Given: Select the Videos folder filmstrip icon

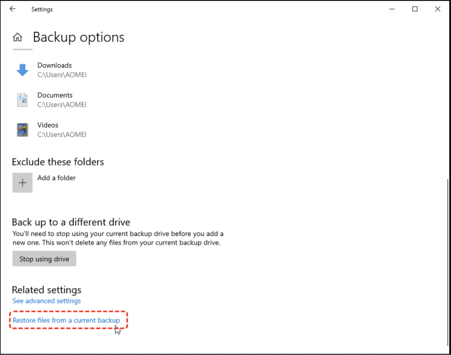Looking at the screenshot, I should pyautogui.click(x=23, y=130).
